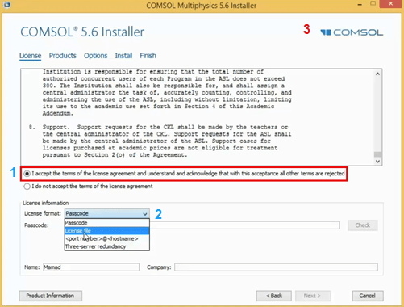Switch to the Install step tab
Image resolution: width=404 pixels, height=307 pixels.
coord(123,56)
